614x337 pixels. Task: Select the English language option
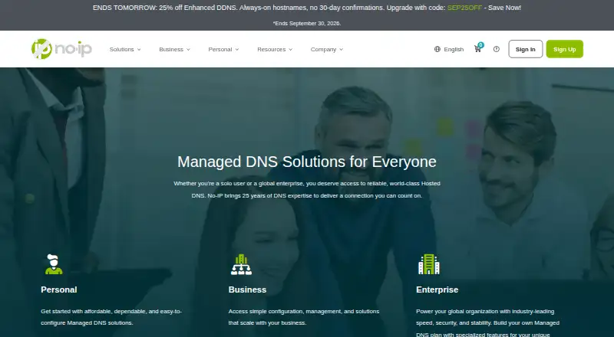click(454, 49)
